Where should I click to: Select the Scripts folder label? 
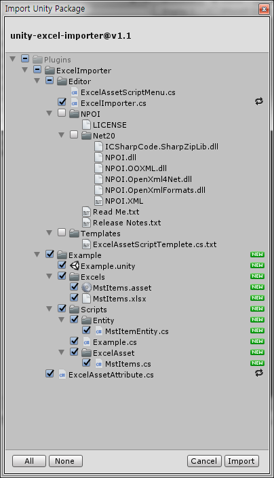[94, 310]
